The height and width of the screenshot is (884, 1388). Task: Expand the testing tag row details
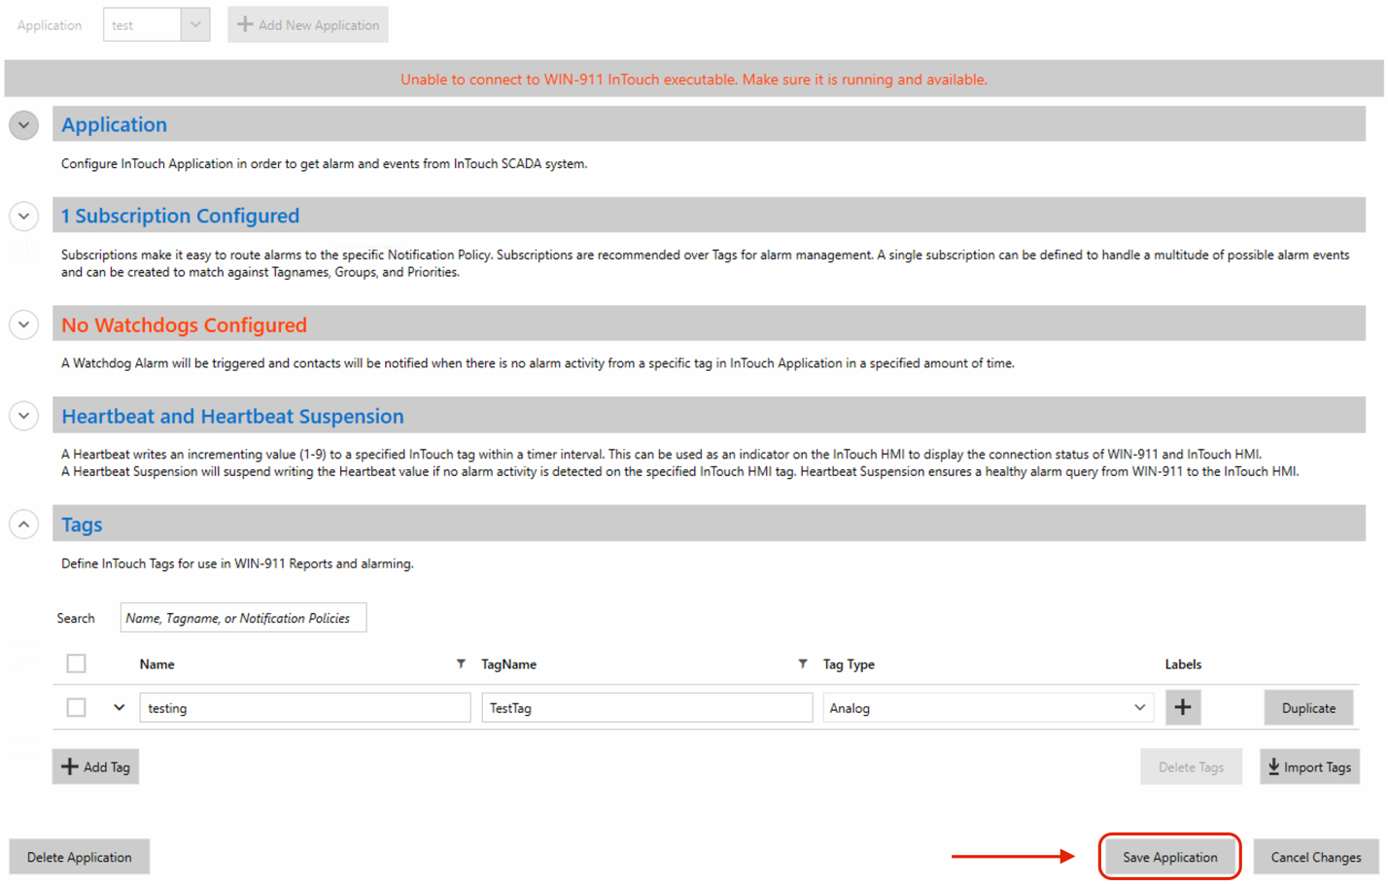pos(119,708)
